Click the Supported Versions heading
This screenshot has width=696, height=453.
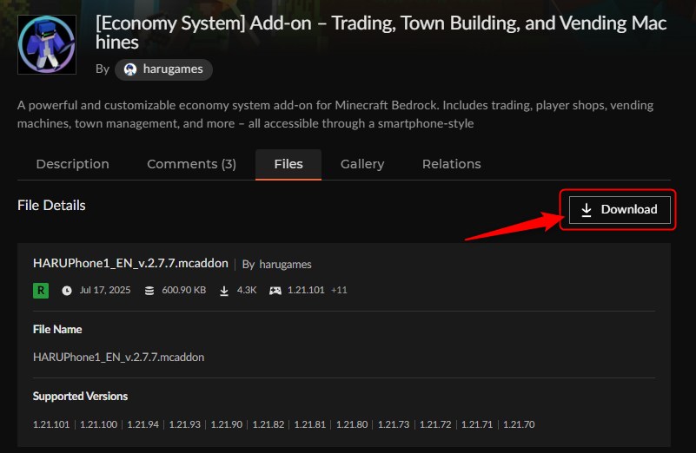click(80, 396)
